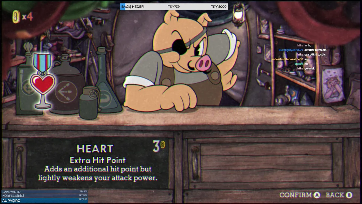Screen dimensions: 362x204
Task: Click chat message 'gelecek'
Action: point(309,69)
